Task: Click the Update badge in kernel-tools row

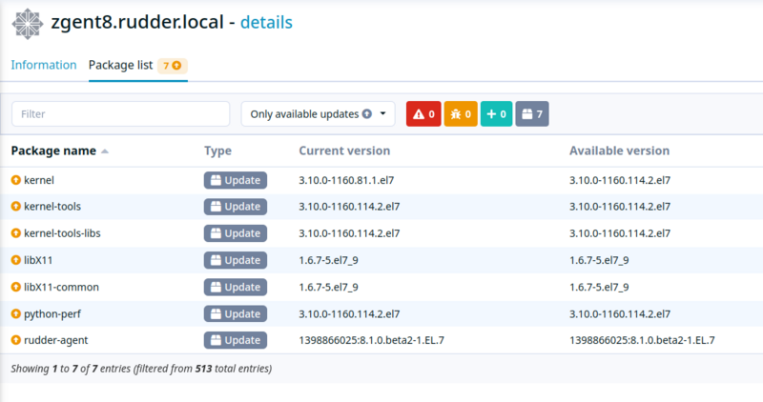Action: tap(236, 207)
